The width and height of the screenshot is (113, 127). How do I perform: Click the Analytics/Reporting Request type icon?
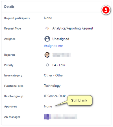pos(47,28)
